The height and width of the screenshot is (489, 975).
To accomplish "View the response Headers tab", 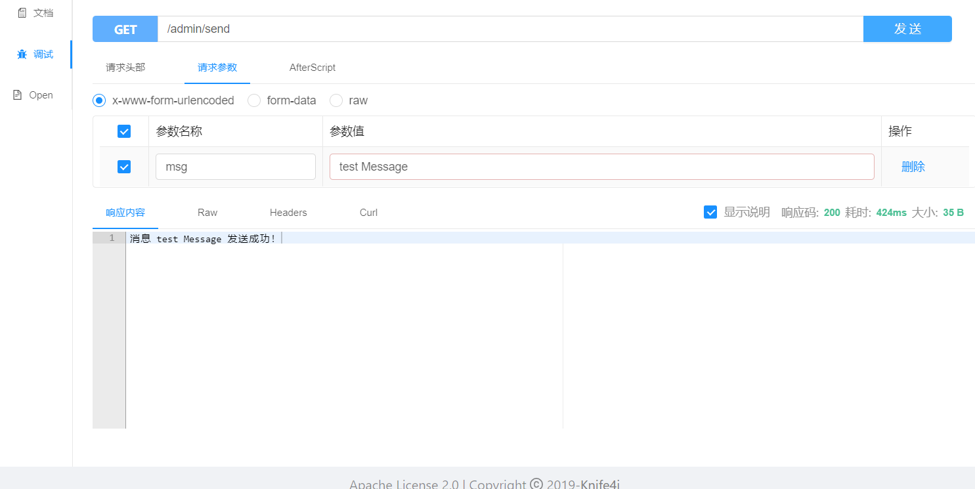I will (x=288, y=212).
